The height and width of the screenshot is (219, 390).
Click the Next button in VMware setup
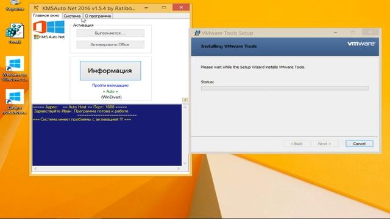click(325, 144)
